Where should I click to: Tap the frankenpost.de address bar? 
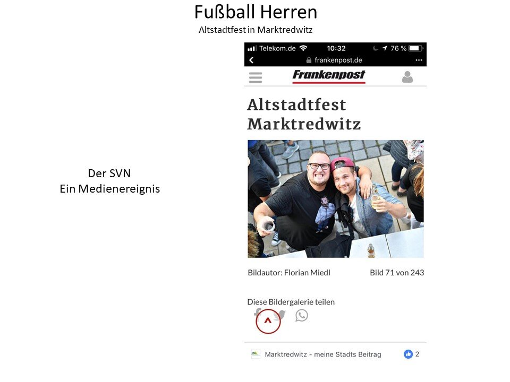coord(334,60)
